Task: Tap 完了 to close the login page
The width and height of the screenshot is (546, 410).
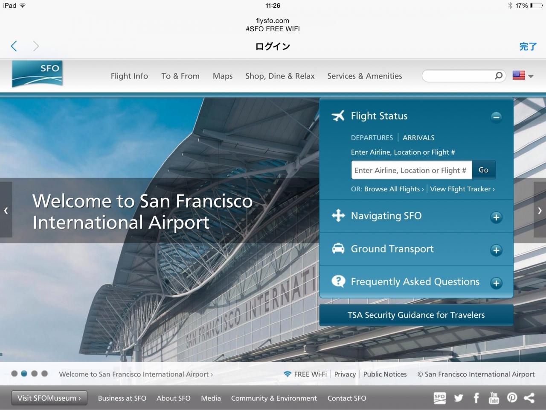Action: click(528, 47)
